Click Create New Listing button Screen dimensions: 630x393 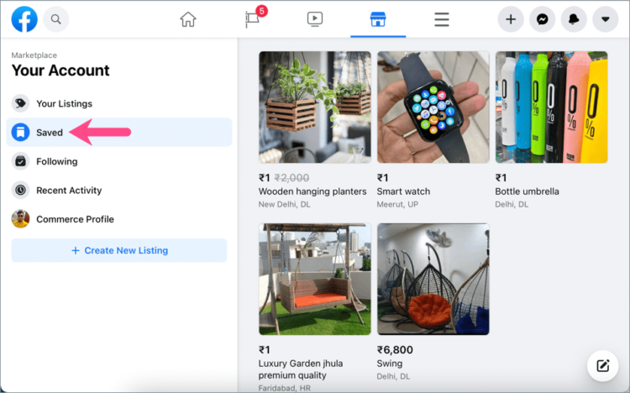click(x=119, y=250)
